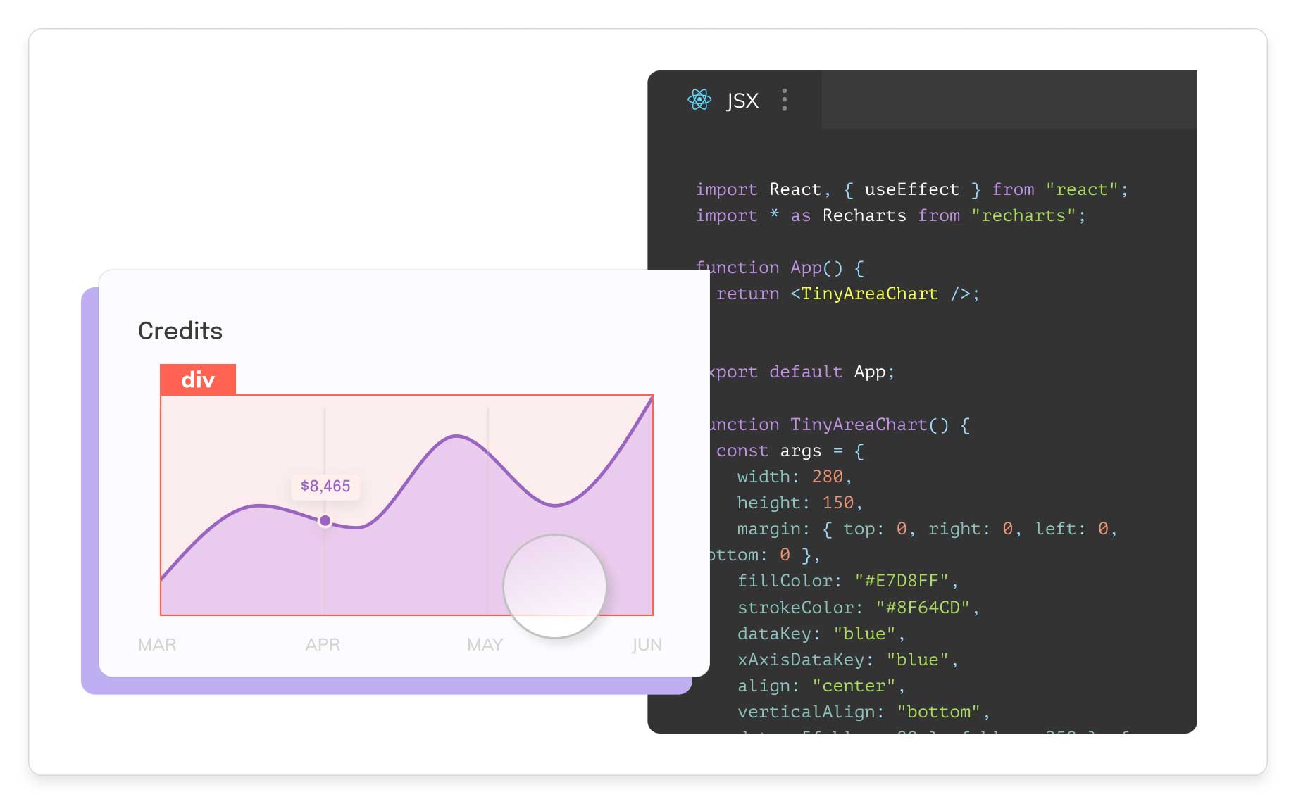Click the purple data point on chart
This screenshot has width=1296, height=804.
coord(325,521)
